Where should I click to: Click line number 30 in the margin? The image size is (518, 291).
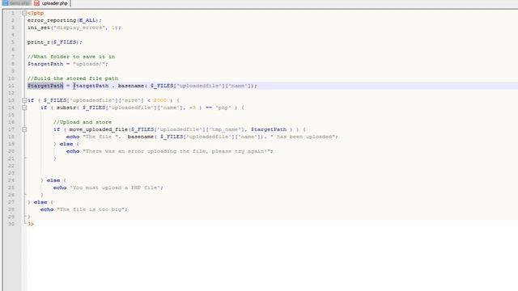[x=11, y=224]
